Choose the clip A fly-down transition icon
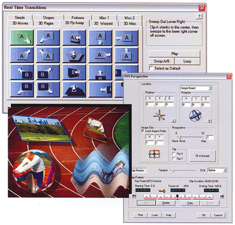Screen dimensions: 235x225 click(100, 37)
